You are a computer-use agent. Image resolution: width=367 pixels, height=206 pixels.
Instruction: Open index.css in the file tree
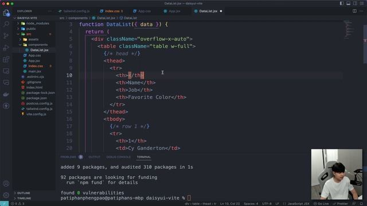(36, 66)
